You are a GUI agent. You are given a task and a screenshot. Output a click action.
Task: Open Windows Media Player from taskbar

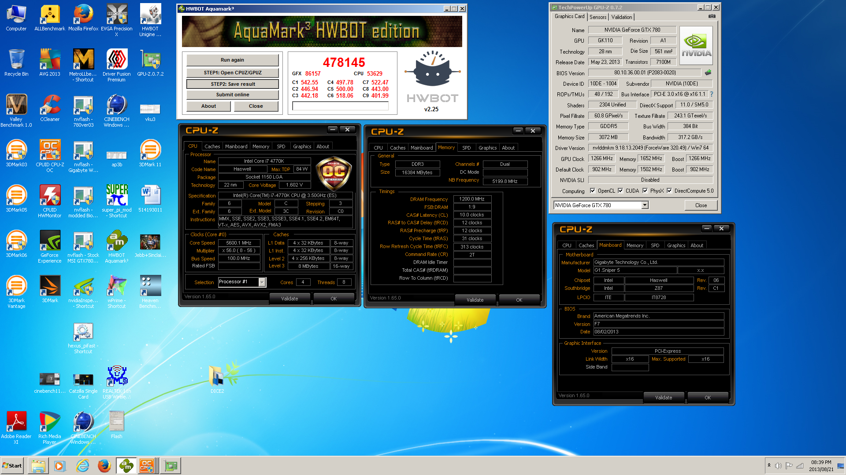click(x=60, y=466)
